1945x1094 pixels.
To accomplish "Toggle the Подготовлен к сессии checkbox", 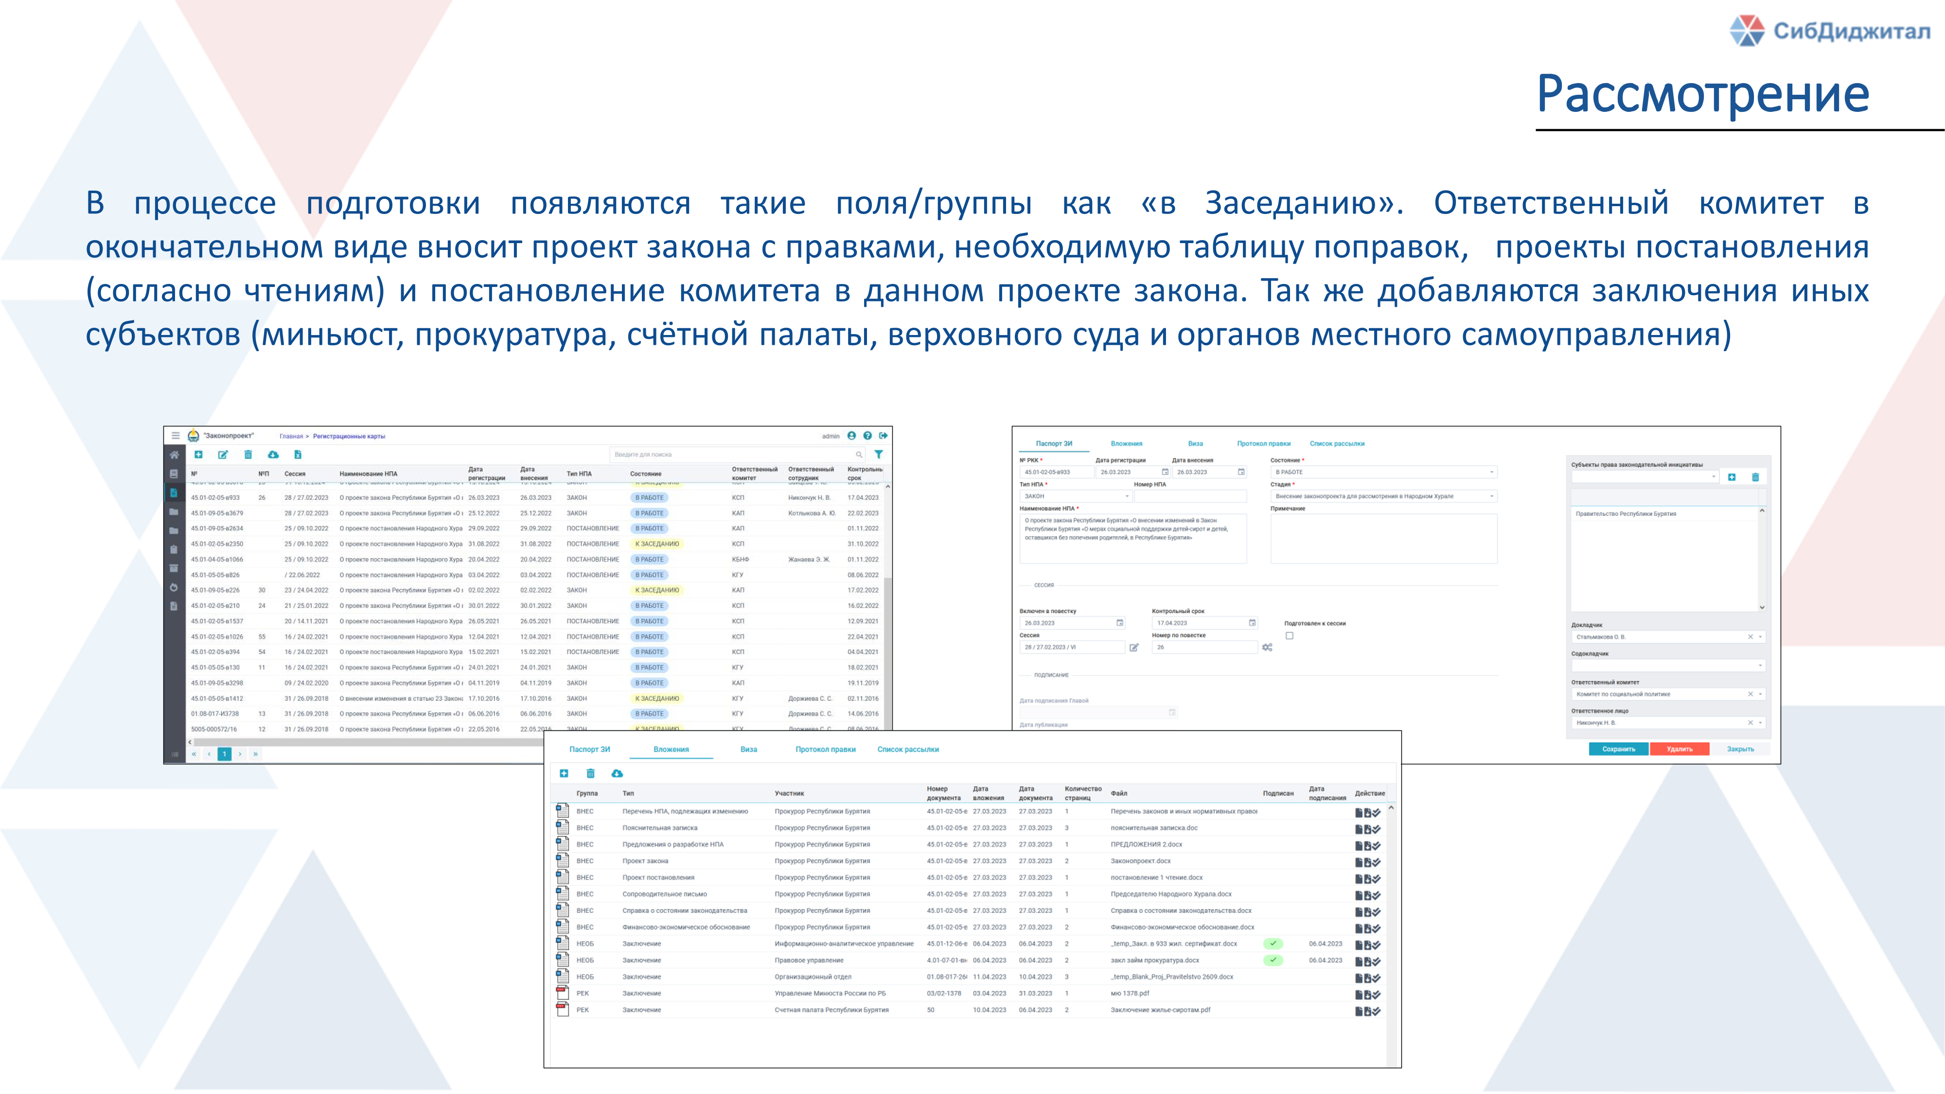I will click(x=1290, y=635).
